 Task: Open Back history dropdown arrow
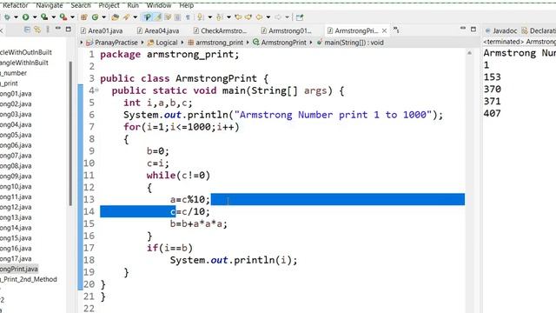(x=268, y=17)
